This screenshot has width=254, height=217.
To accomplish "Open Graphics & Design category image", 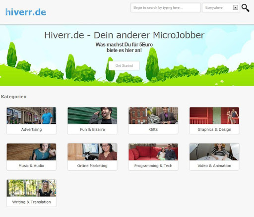I will 214,115.
